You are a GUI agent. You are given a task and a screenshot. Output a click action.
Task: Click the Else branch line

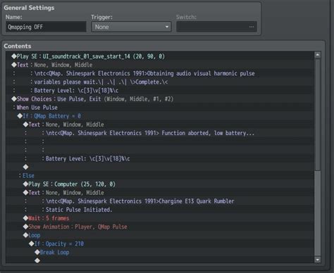point(160,176)
